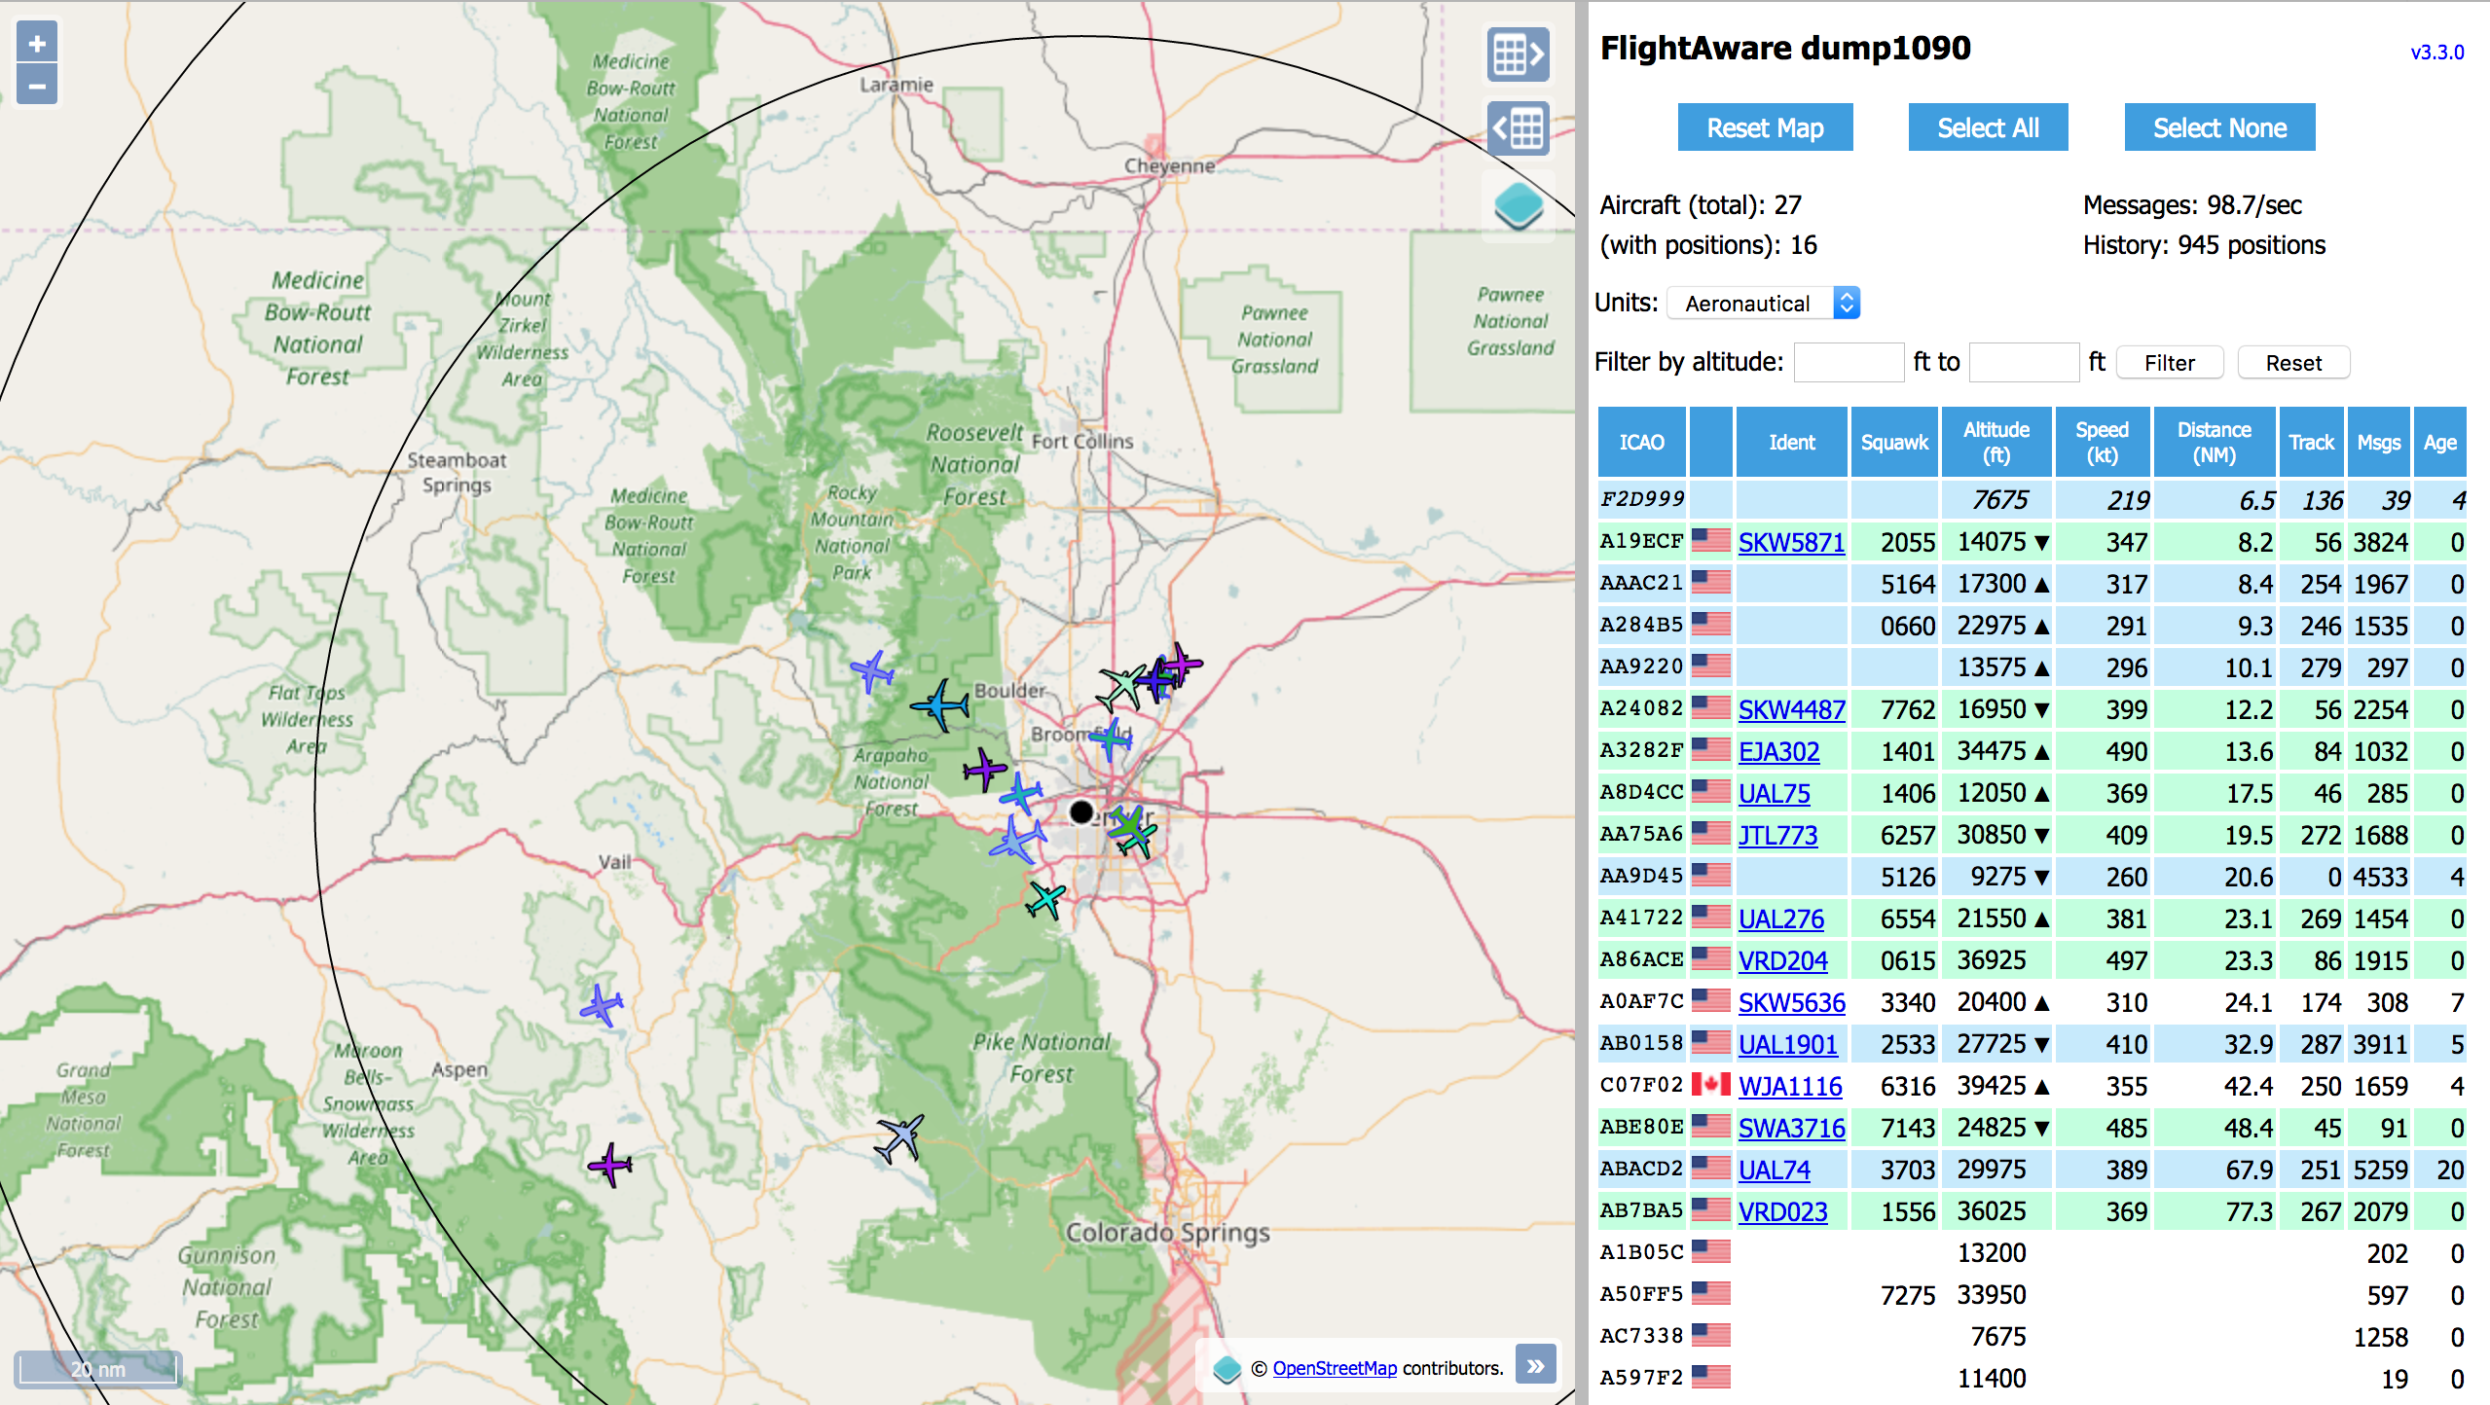Screen dimensions: 2490x1405
Task: Zoom in the map with plus button
Action: (37, 43)
